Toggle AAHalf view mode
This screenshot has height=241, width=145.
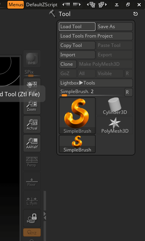[x=32, y=143]
